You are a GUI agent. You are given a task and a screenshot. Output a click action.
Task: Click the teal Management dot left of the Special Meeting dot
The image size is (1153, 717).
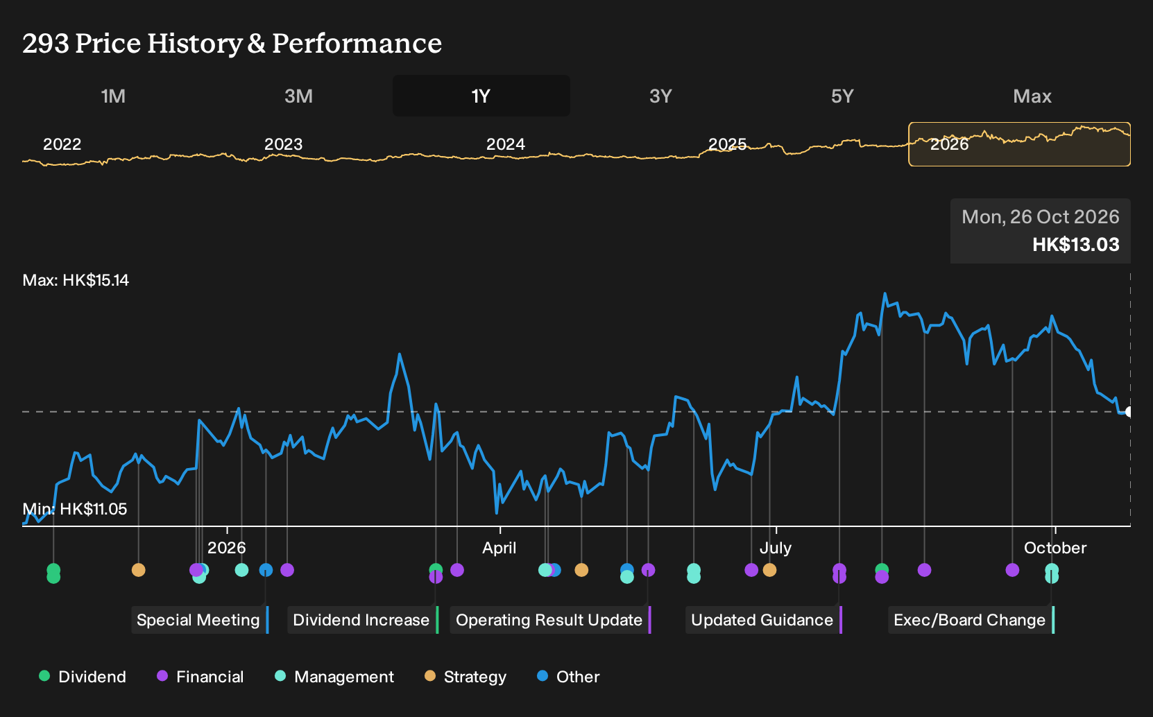241,570
